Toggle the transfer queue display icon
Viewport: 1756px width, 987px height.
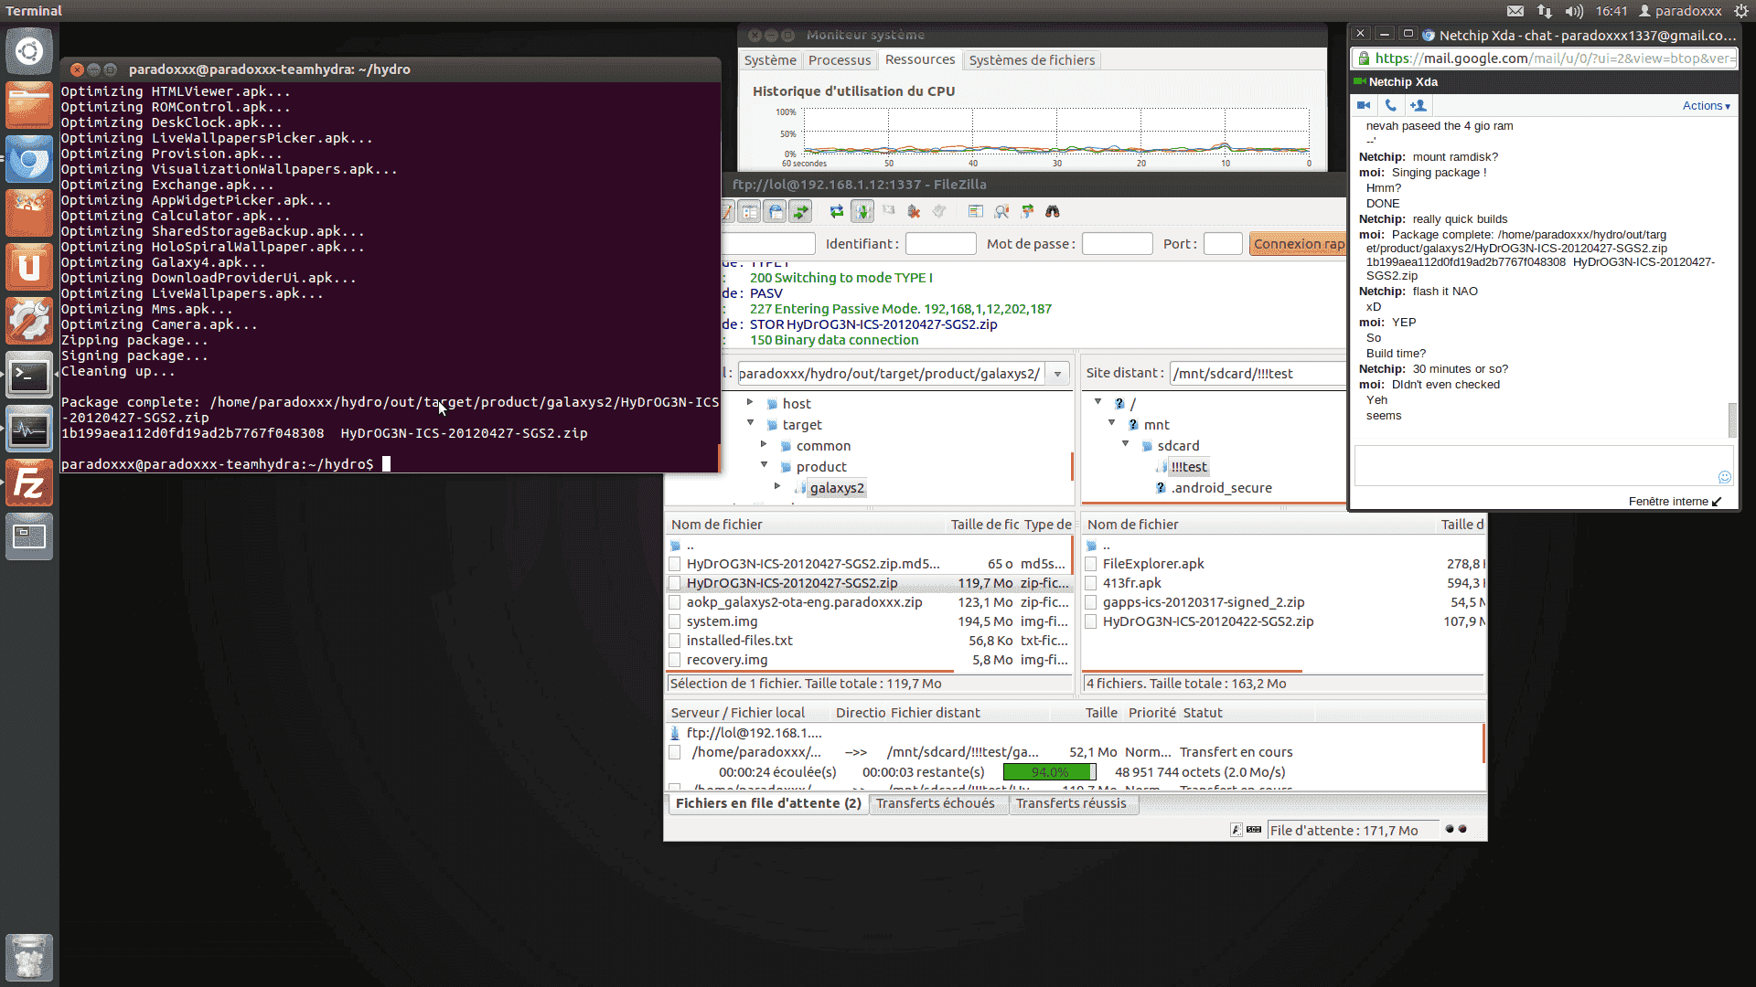801,212
